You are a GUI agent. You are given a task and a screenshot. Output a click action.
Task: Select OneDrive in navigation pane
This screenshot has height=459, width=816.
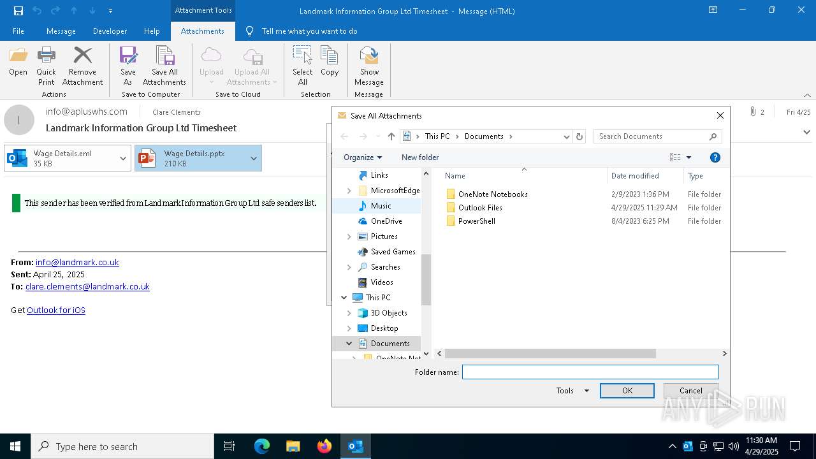pos(386,221)
